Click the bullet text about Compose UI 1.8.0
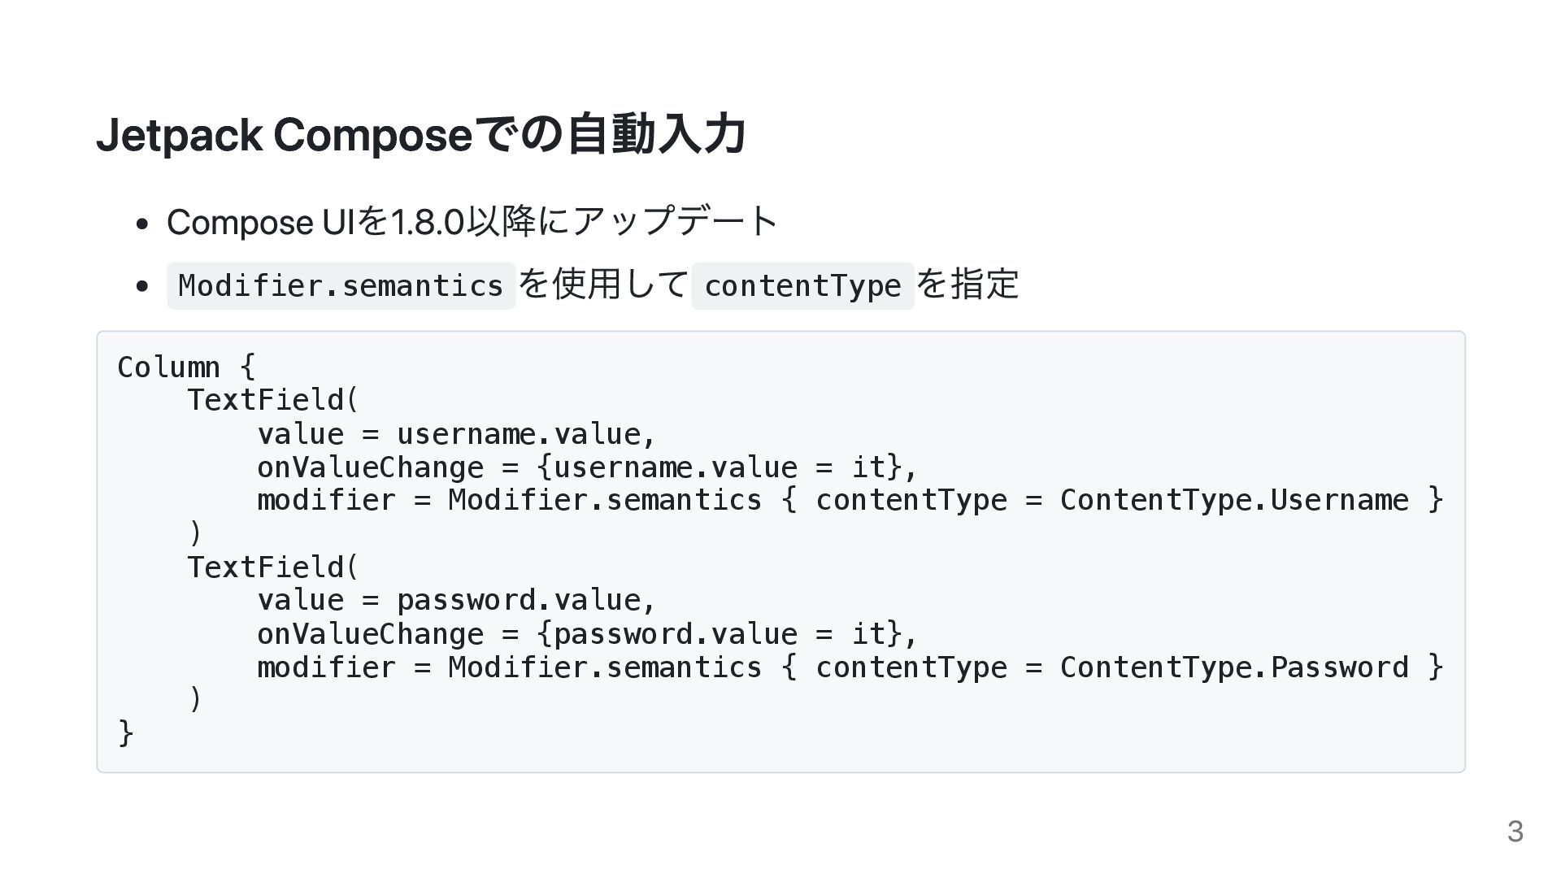The image size is (1561, 878). pos(472,221)
